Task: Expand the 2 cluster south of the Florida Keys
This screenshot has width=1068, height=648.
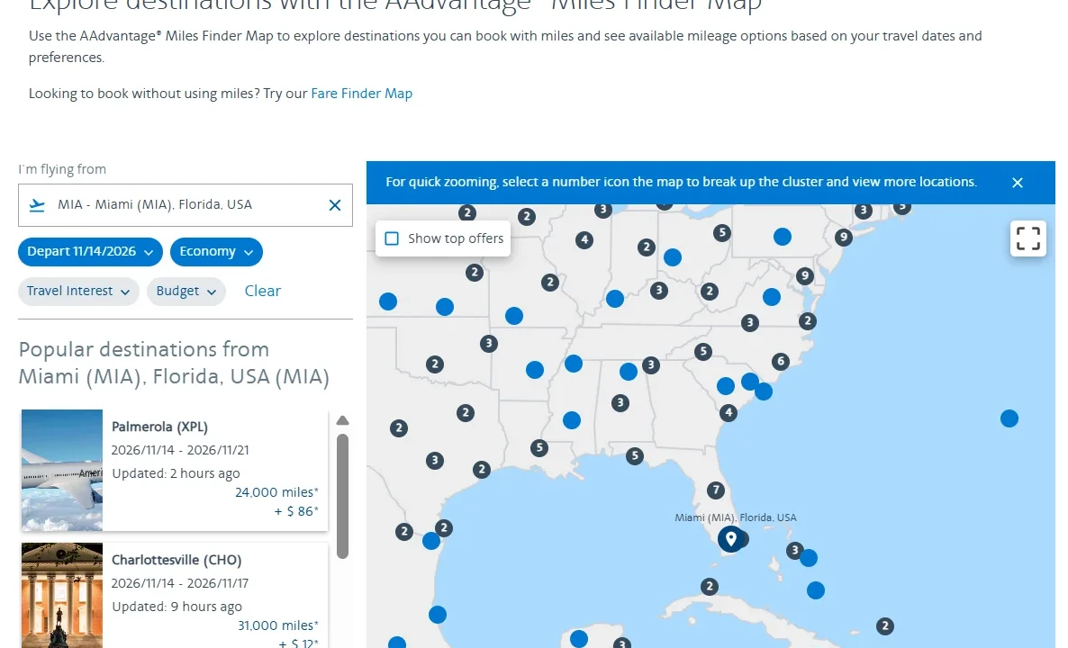Action: click(709, 586)
